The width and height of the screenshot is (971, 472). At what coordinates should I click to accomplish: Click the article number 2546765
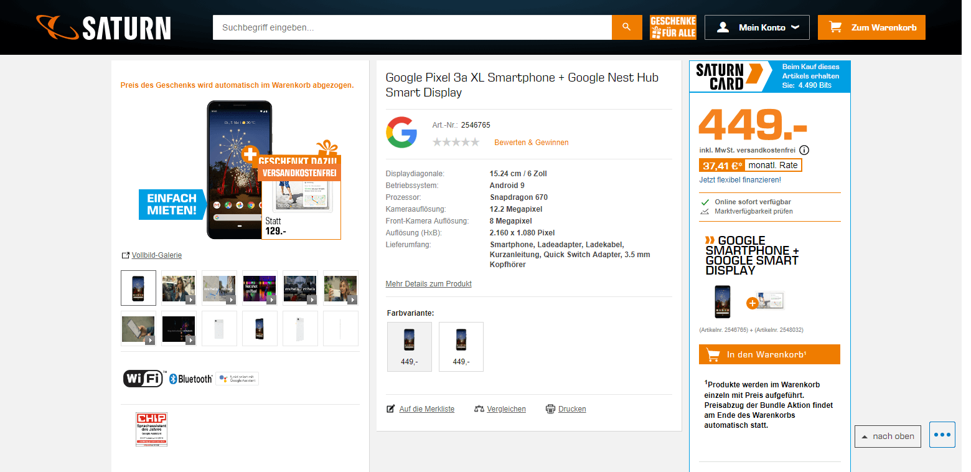(x=476, y=125)
